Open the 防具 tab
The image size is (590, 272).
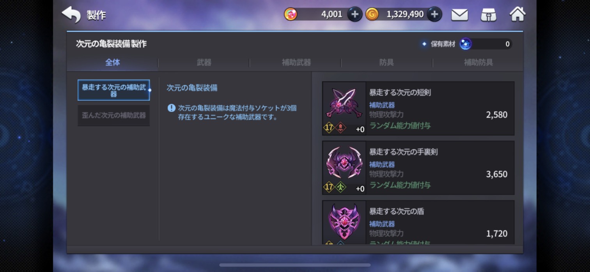(386, 62)
